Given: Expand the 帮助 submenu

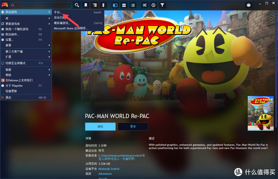Looking at the screenshot, I should pyautogui.click(x=26, y=75).
